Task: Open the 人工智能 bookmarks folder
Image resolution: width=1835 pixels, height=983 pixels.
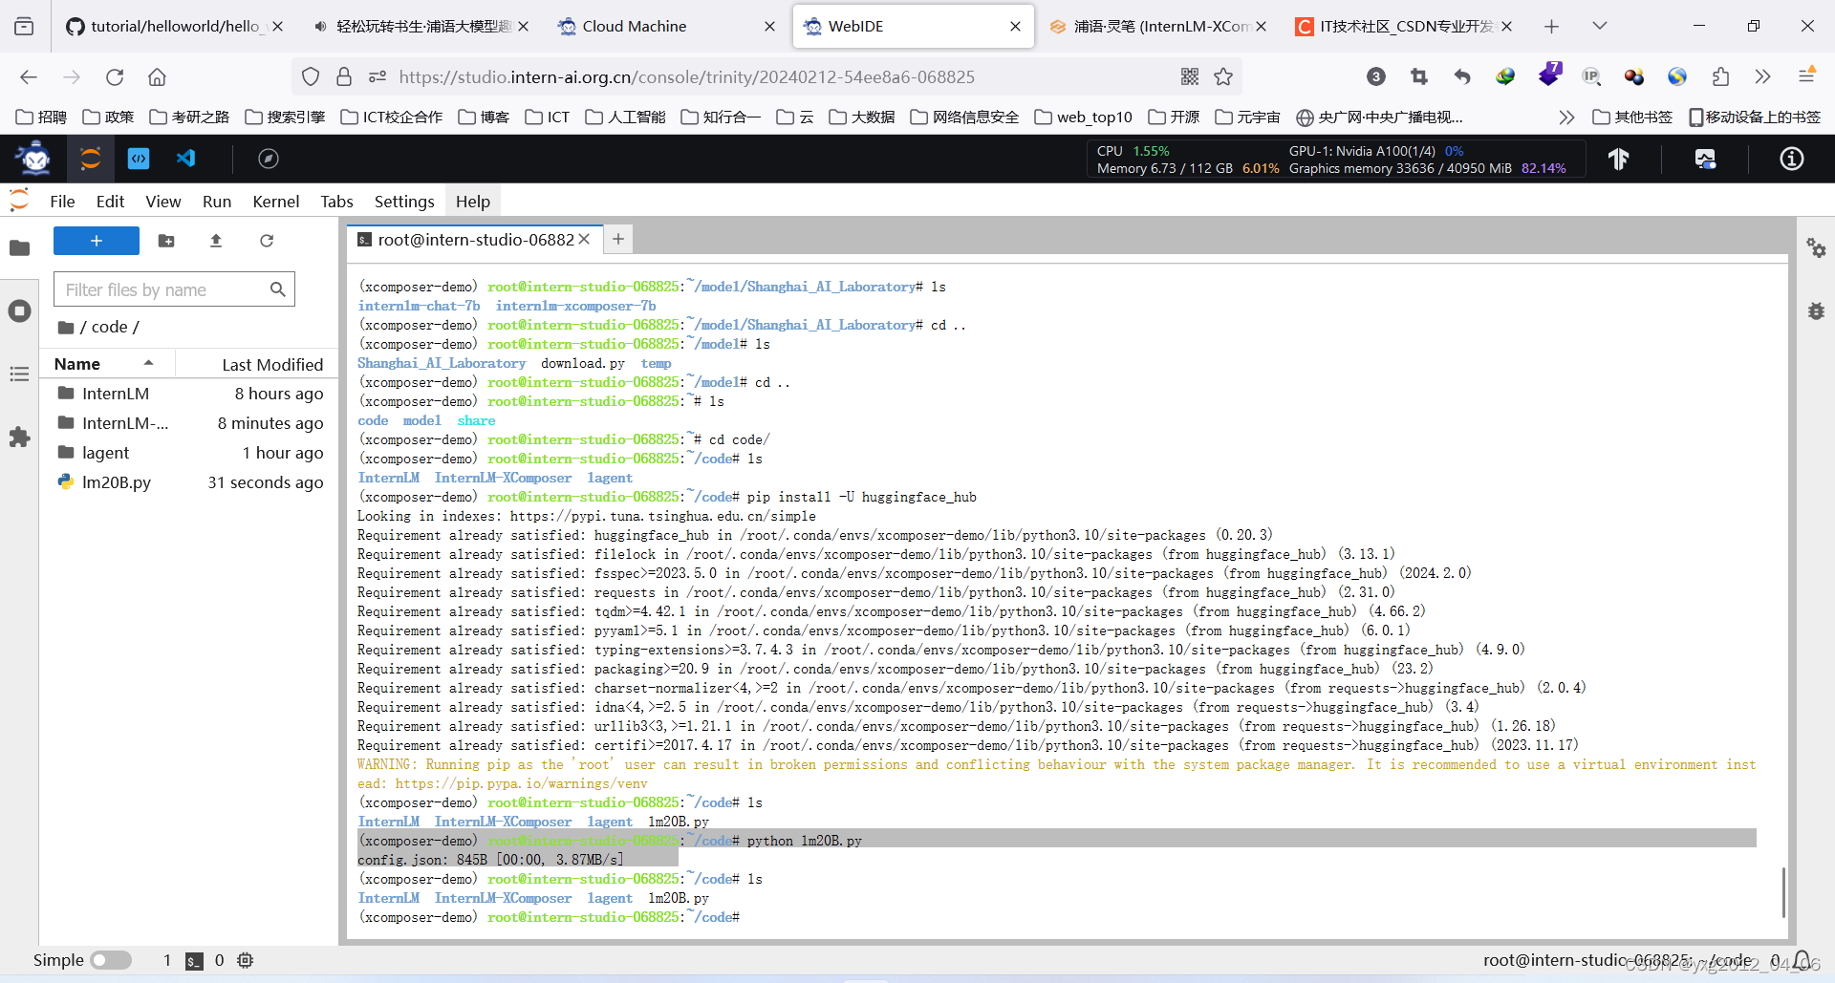Action: [x=625, y=117]
